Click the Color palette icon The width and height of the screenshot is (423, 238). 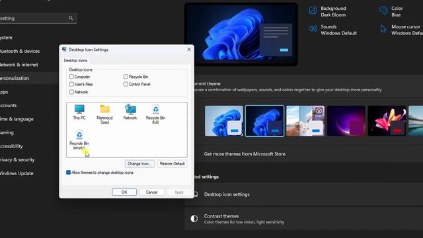click(383, 11)
